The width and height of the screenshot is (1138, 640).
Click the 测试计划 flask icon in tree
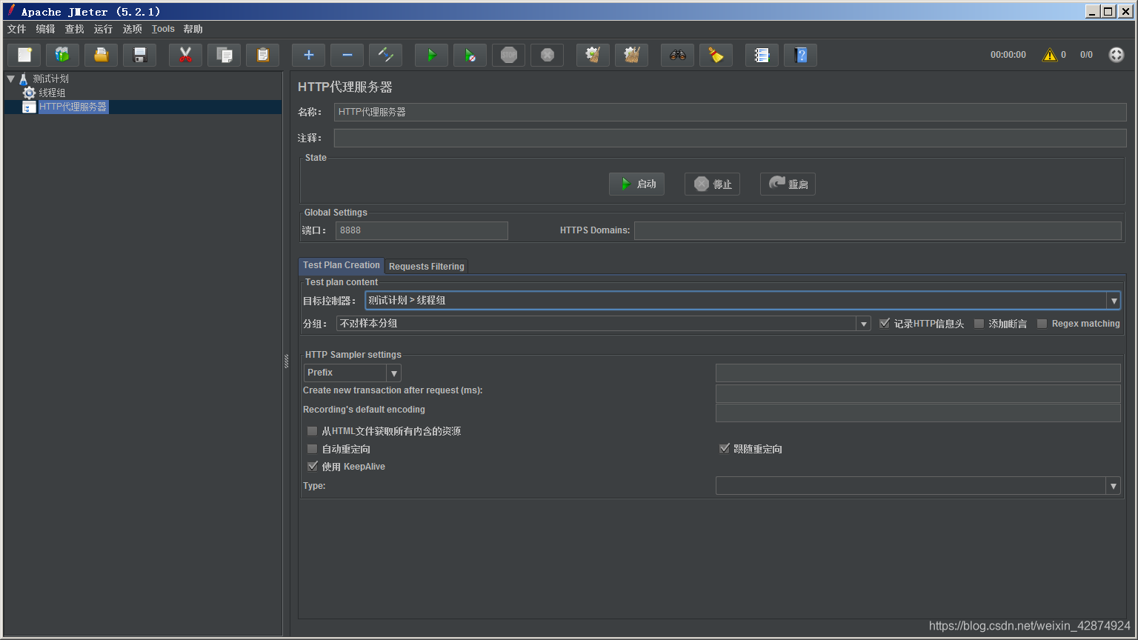point(23,79)
